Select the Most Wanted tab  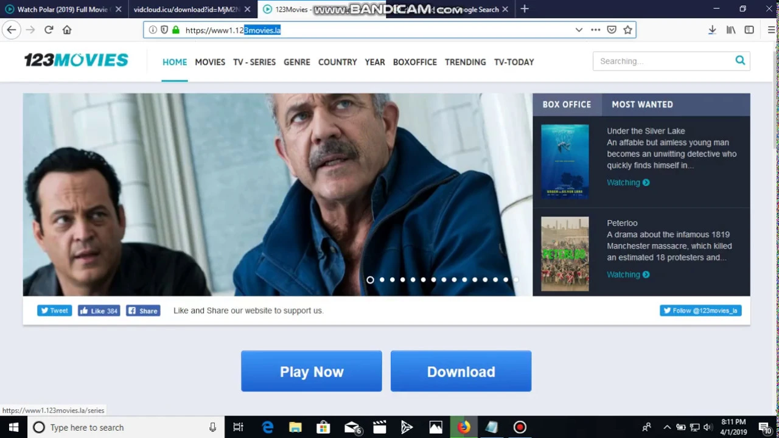[x=642, y=105]
